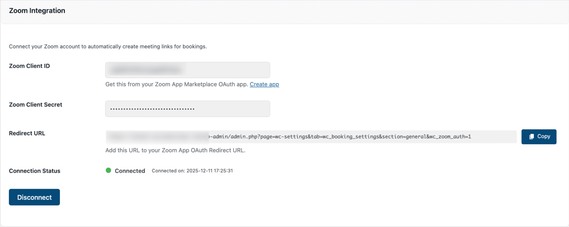Click the Copy button for Redirect URL
Screen dimensions: 569x227
(x=539, y=137)
